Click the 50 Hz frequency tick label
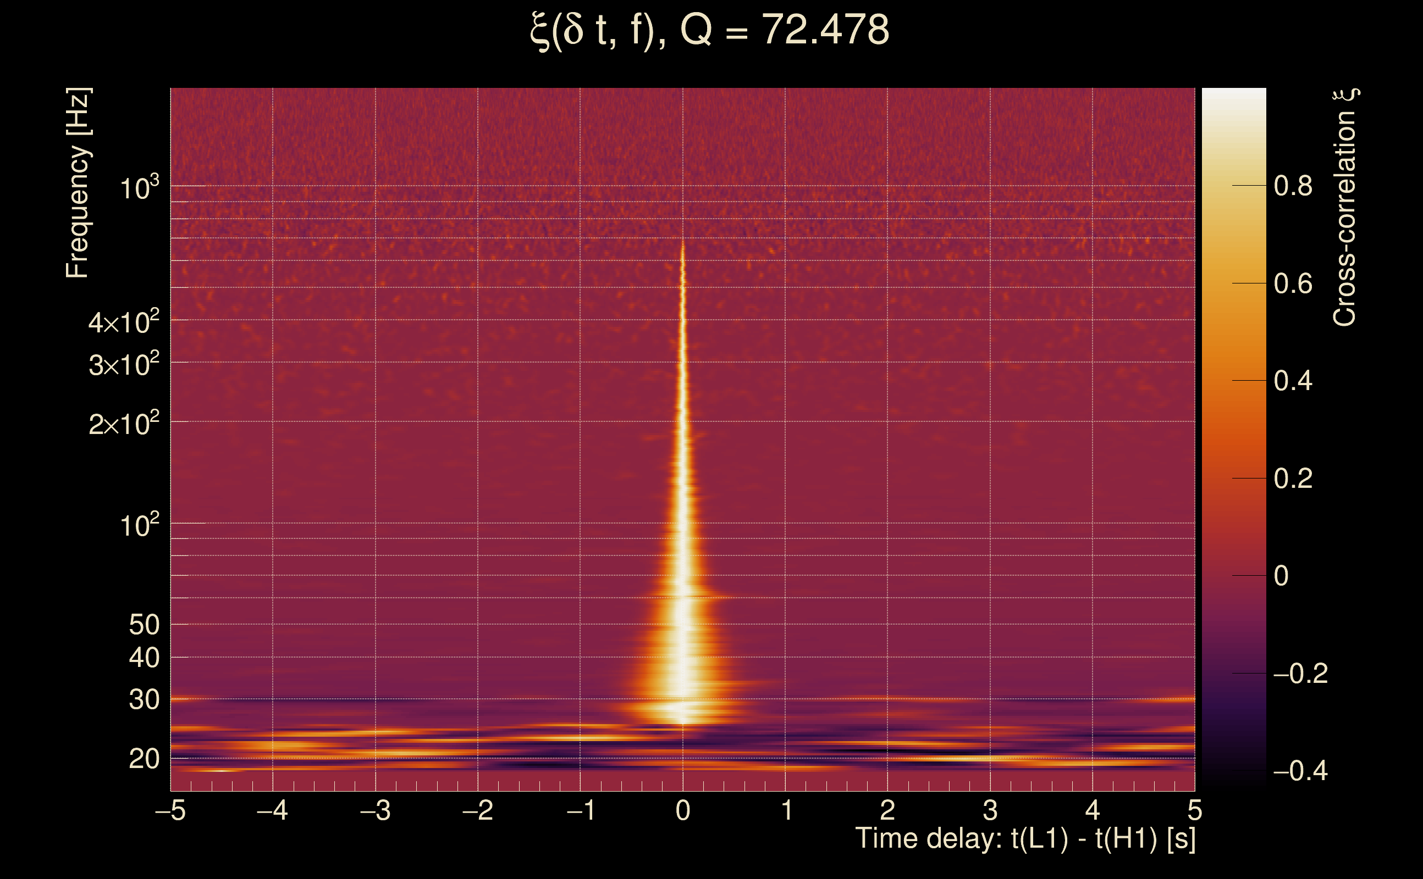 144,625
